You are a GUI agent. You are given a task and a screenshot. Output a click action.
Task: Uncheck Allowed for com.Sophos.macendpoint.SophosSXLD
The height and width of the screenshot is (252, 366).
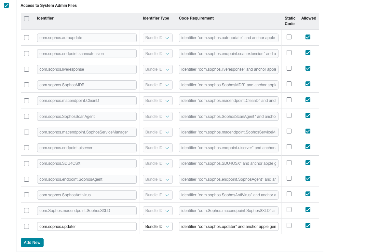pyautogui.click(x=308, y=209)
